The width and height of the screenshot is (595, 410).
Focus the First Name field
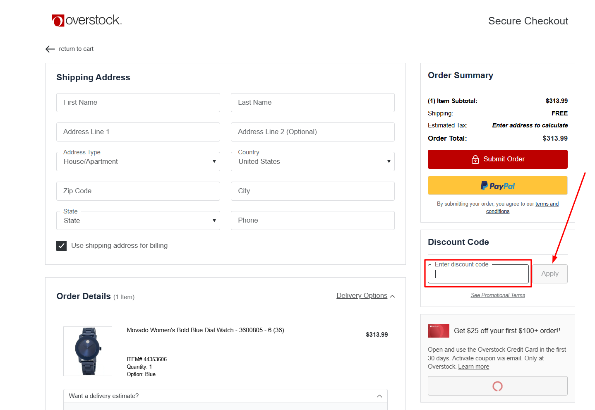point(138,103)
